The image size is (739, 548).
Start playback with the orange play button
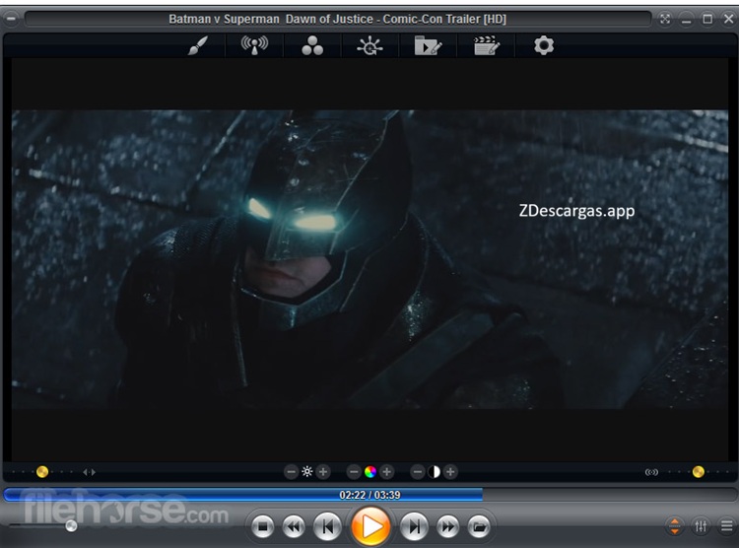pyautogui.click(x=370, y=526)
